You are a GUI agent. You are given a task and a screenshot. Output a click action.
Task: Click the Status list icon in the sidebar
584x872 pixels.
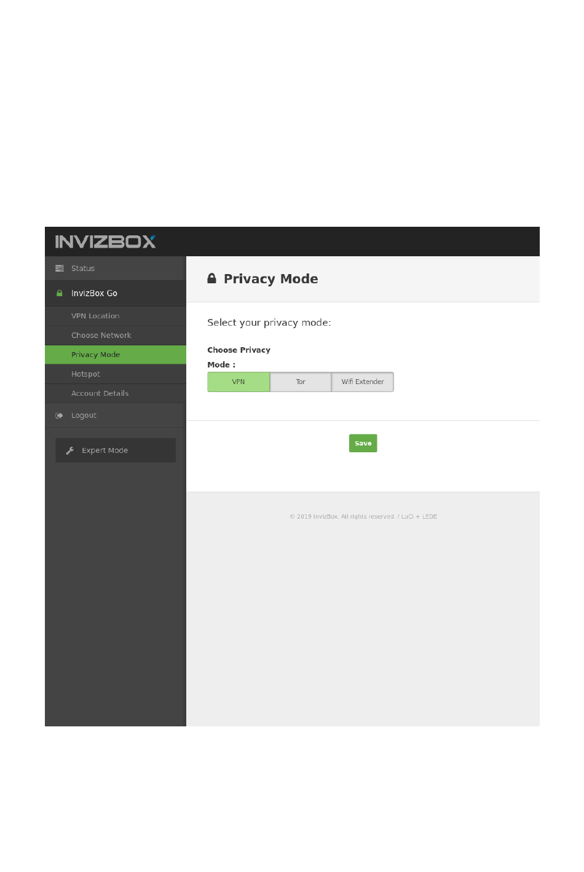(60, 269)
